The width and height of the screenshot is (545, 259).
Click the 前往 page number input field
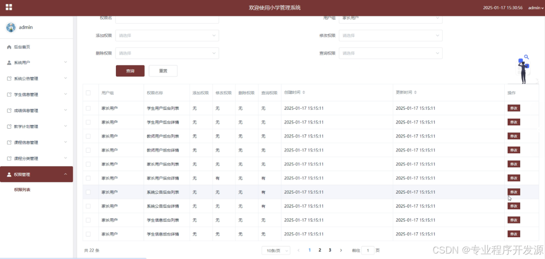click(x=368, y=250)
